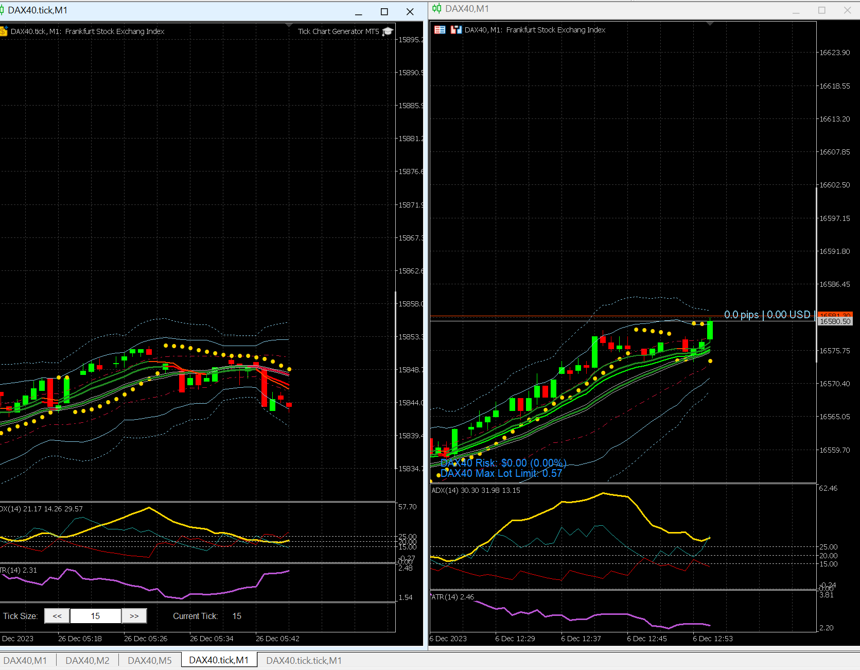Switch to the DAX40,M2 chart tab
Viewport: 860px width, 670px height.
(x=87, y=660)
